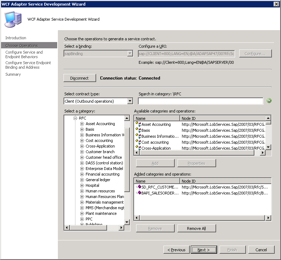Viewport: 281px width, 260px height.
Task: Open the Select a binding dropdown
Action: [130, 53]
